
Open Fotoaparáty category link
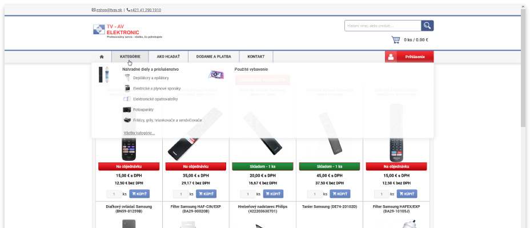(x=143, y=109)
